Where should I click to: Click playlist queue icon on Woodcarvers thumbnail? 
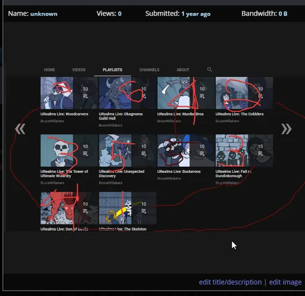coord(85,96)
